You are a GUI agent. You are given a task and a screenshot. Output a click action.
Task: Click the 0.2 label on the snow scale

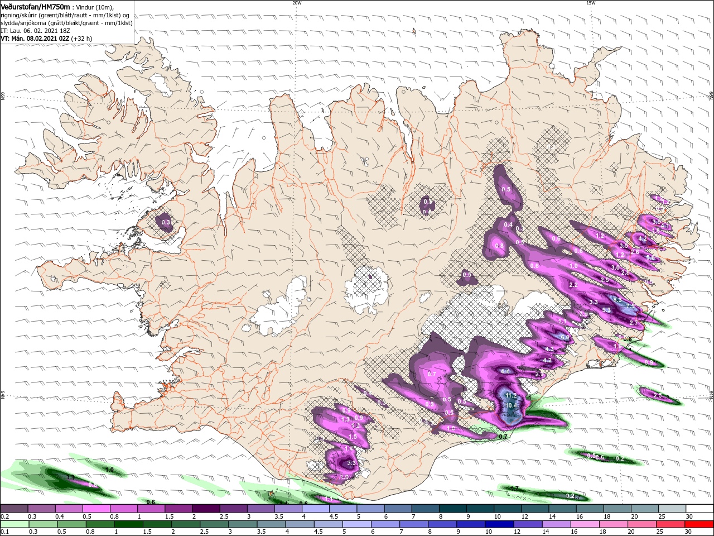pos(4,516)
